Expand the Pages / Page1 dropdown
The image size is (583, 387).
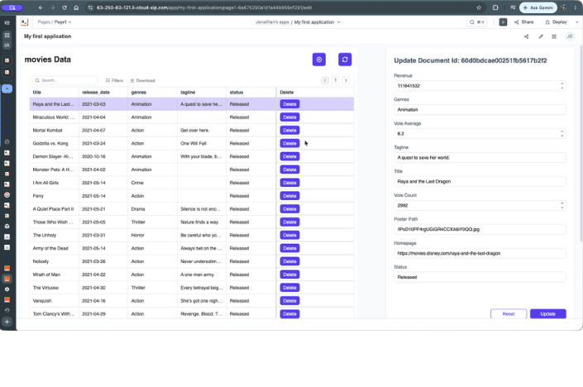tap(55, 22)
